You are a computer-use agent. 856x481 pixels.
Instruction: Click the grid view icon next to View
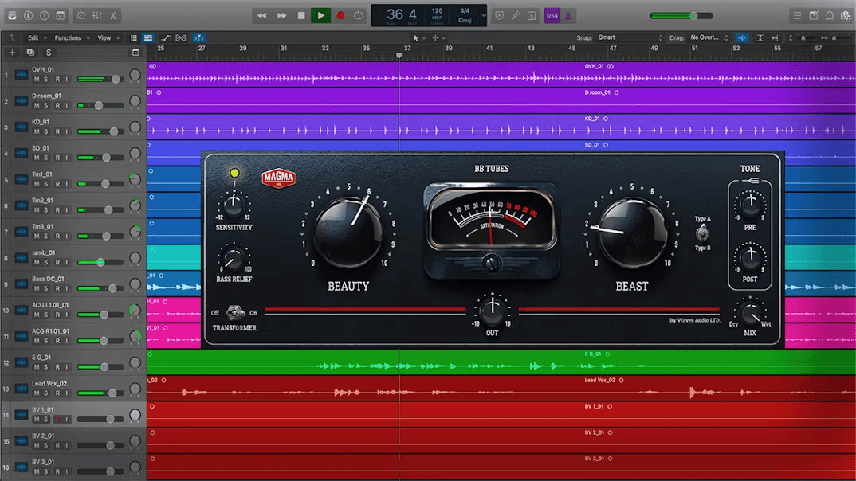coord(133,37)
